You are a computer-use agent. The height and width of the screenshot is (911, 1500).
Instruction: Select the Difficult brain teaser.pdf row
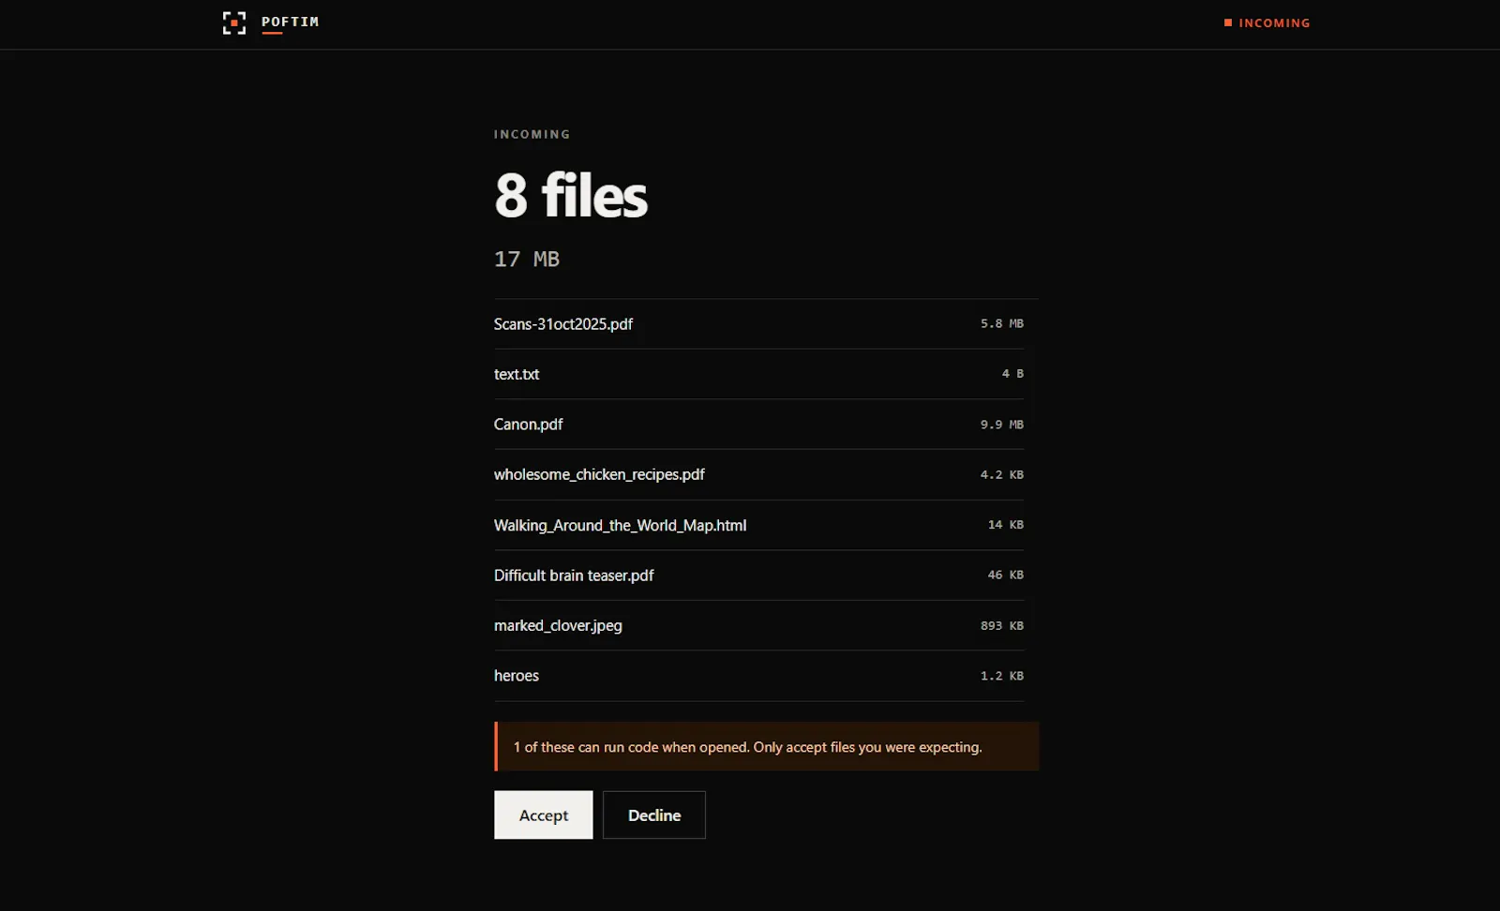tap(758, 575)
